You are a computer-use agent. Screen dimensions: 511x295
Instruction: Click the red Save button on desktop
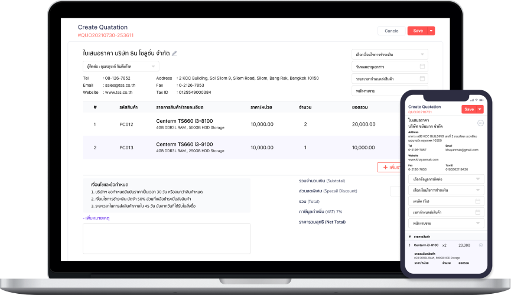click(418, 31)
